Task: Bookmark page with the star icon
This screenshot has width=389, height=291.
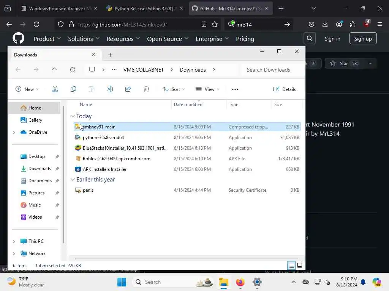Action: 215,24
